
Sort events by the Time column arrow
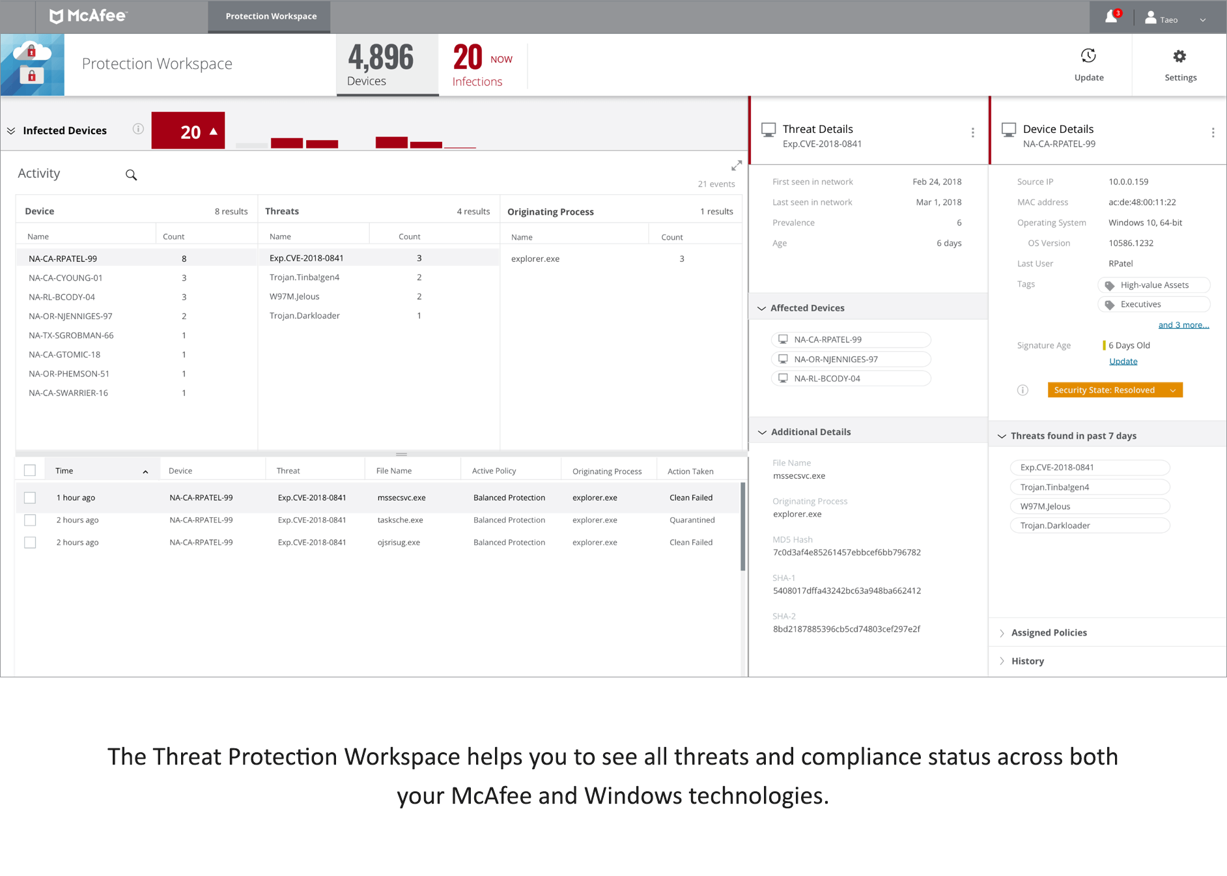click(145, 472)
